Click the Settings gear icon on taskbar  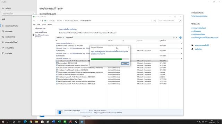[76, 122]
